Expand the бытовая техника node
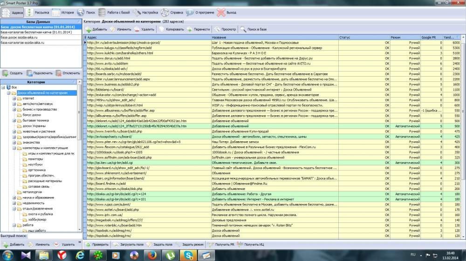This screenshot has height=261, width=466. coord(14,121)
